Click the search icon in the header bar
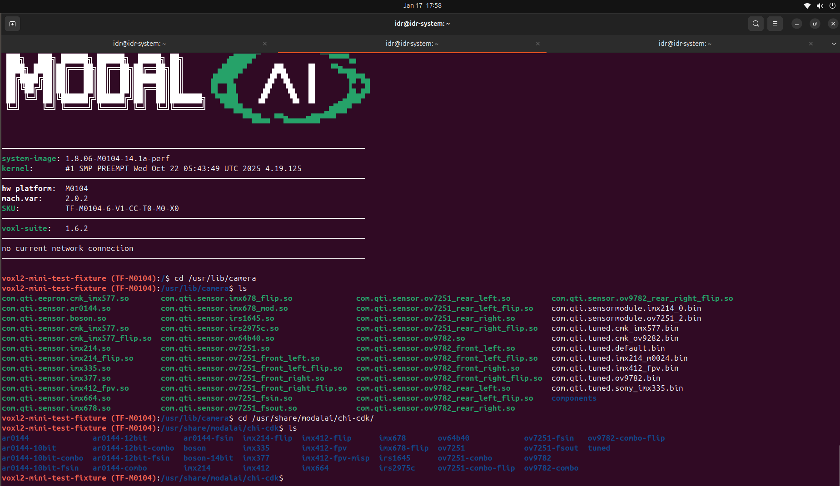 click(x=756, y=24)
